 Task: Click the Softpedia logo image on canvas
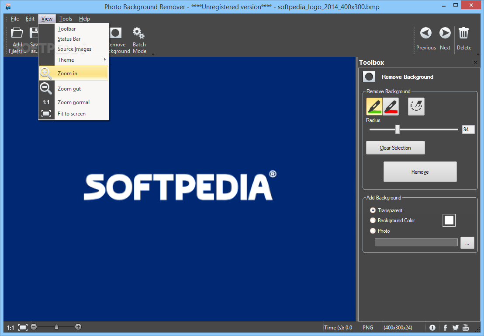tap(180, 186)
